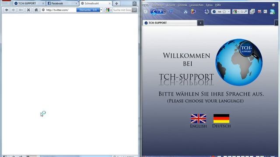Choose the German flag
The image size is (280, 157).
[221, 119]
